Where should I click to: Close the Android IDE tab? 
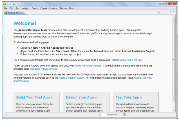[21, 13]
